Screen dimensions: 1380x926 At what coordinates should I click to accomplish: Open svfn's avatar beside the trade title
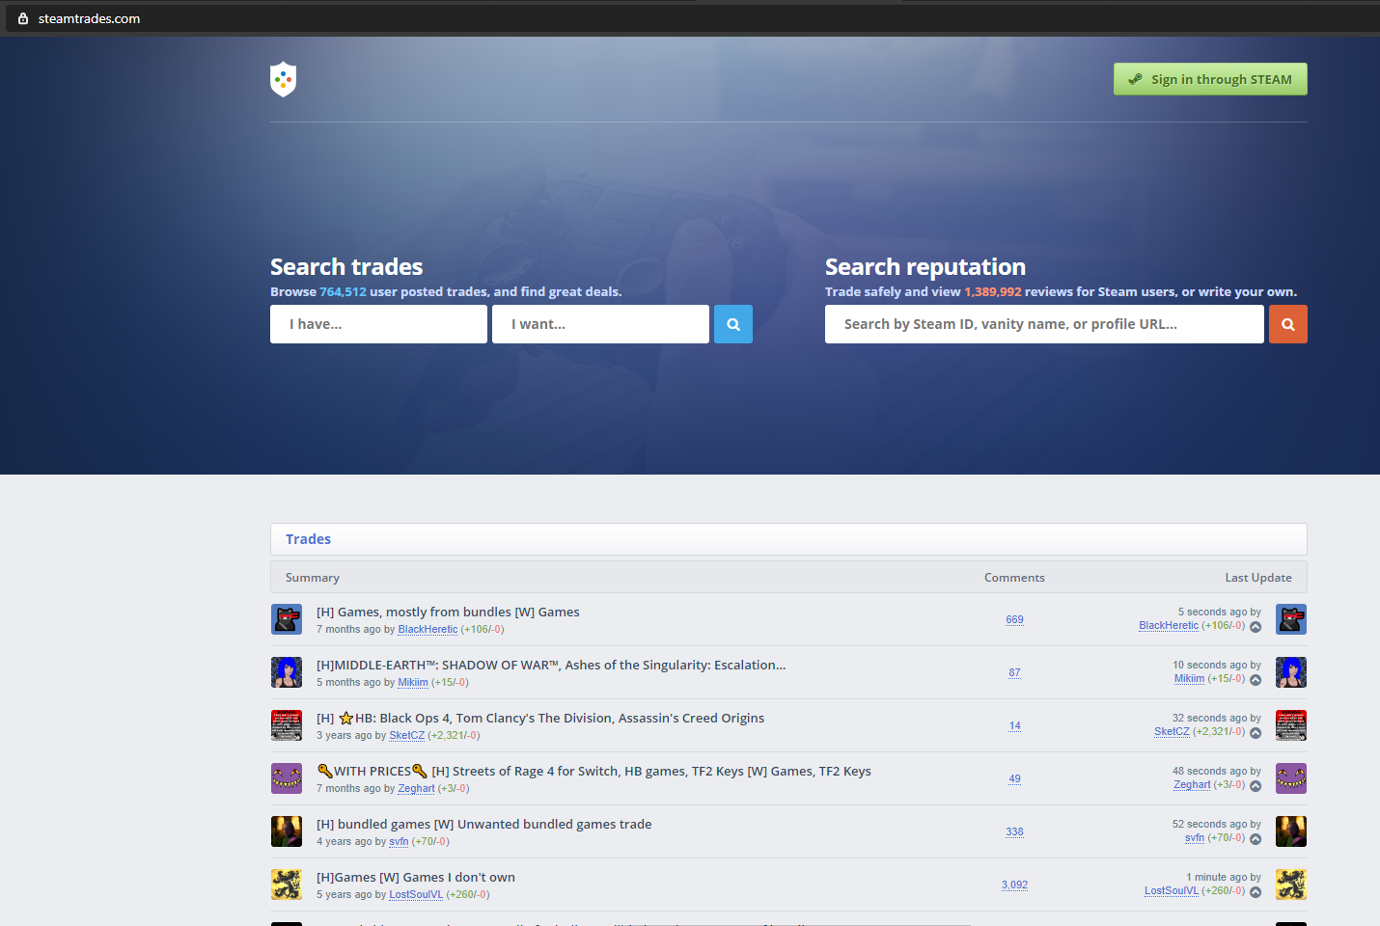(x=287, y=831)
